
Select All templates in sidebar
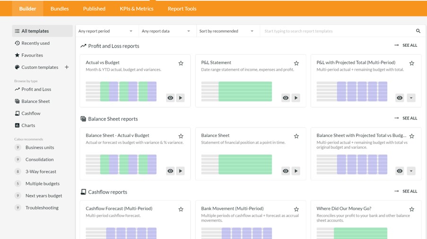(x=42, y=31)
